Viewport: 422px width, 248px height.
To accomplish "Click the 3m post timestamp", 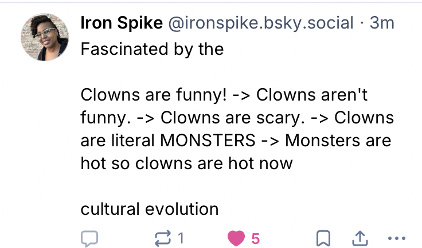I will (382, 23).
